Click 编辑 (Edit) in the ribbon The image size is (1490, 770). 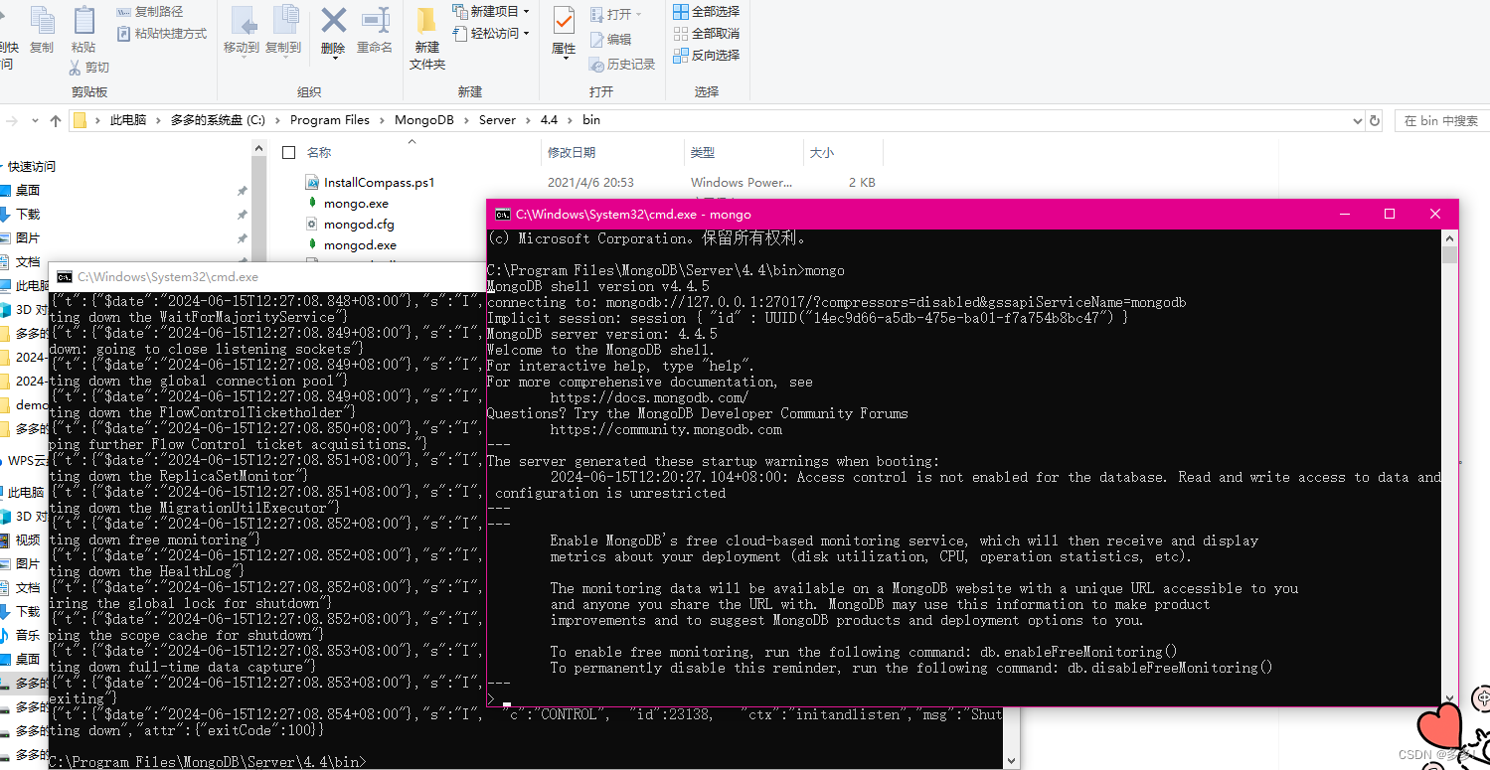pos(610,40)
